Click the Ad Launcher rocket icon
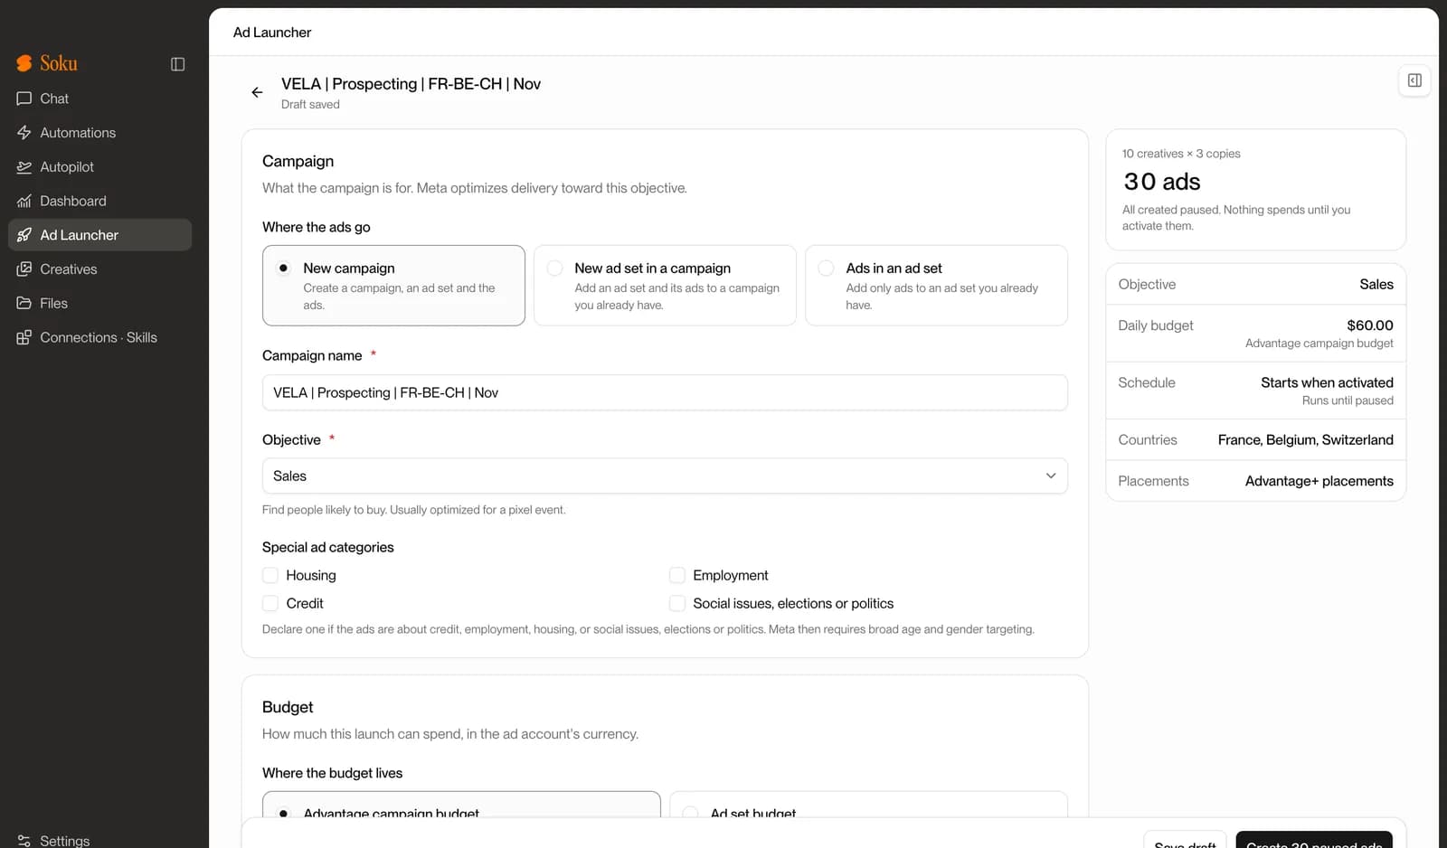The width and height of the screenshot is (1447, 848). [x=24, y=235]
